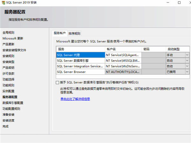191x143 pixels.
Task: Click the password field for SQL Server 代理
Action: 153,55
